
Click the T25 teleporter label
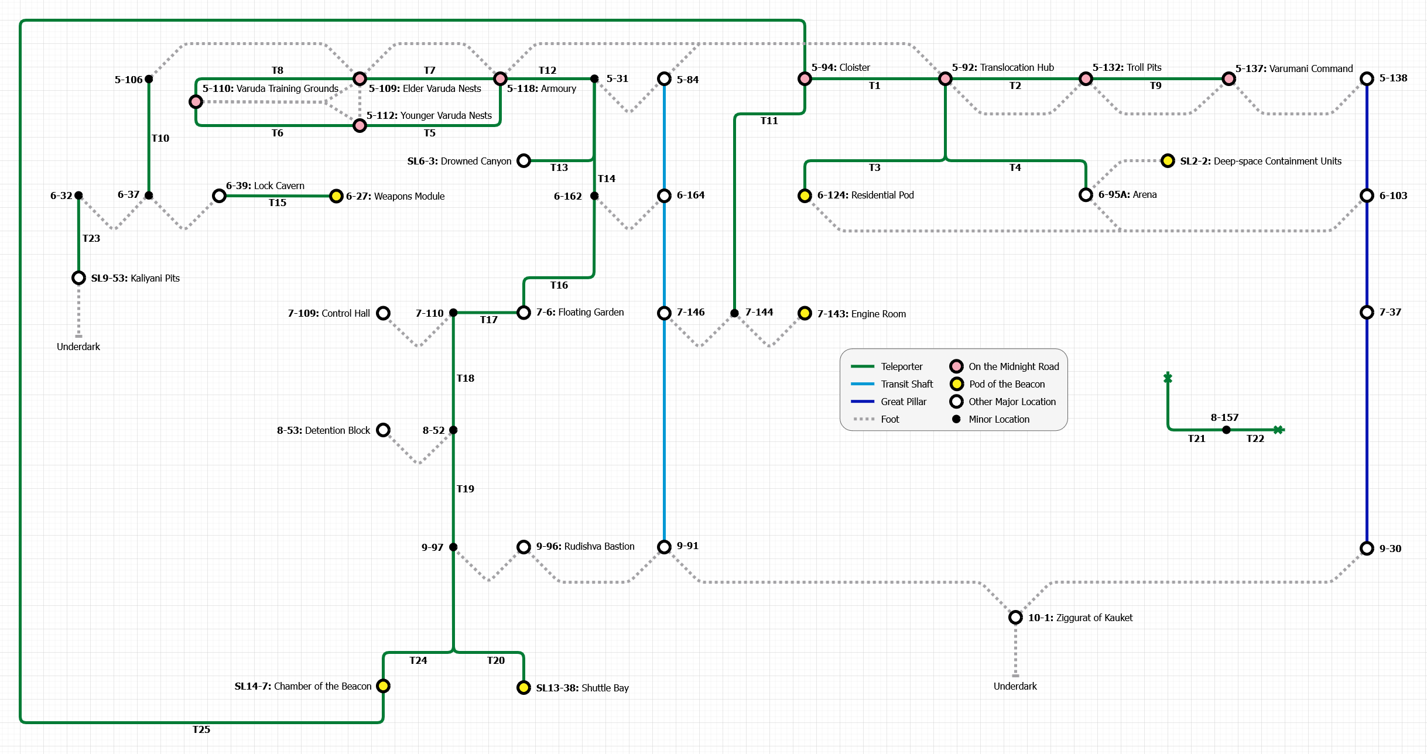[201, 729]
